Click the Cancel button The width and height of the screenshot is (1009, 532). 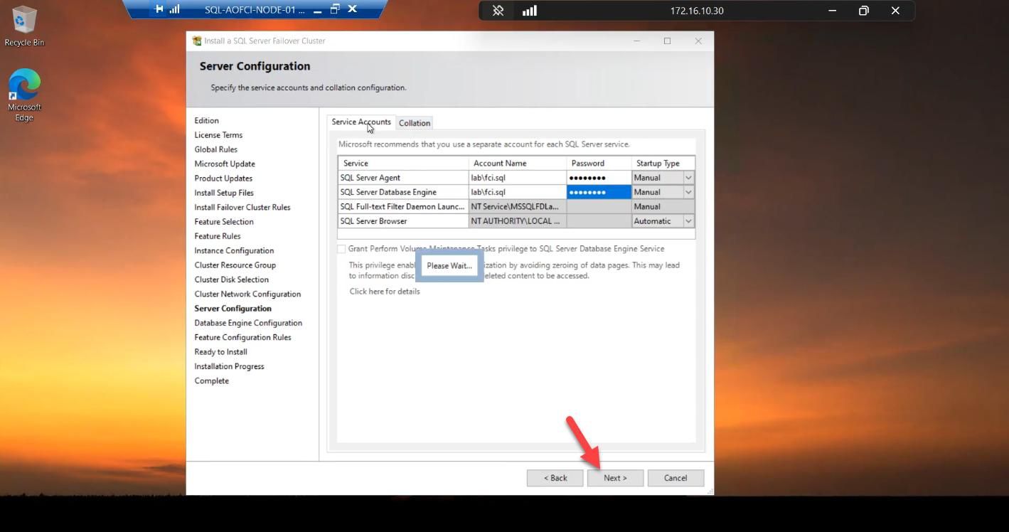click(676, 478)
